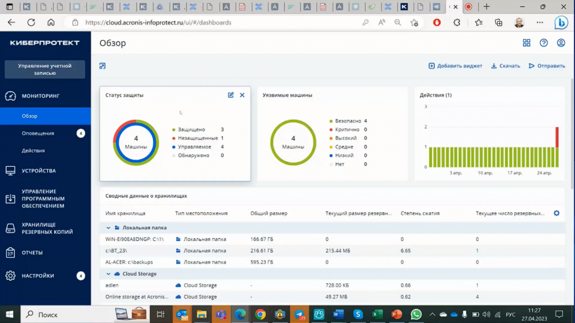This screenshot has width=575, height=323.
Task: Open the Bing sidebar icon
Action: (561, 22)
